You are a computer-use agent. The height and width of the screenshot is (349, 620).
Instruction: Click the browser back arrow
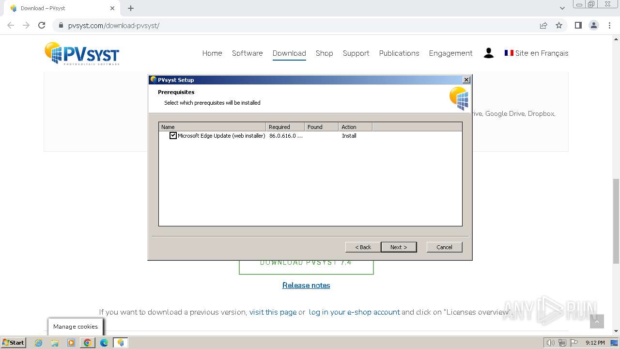tap(11, 25)
